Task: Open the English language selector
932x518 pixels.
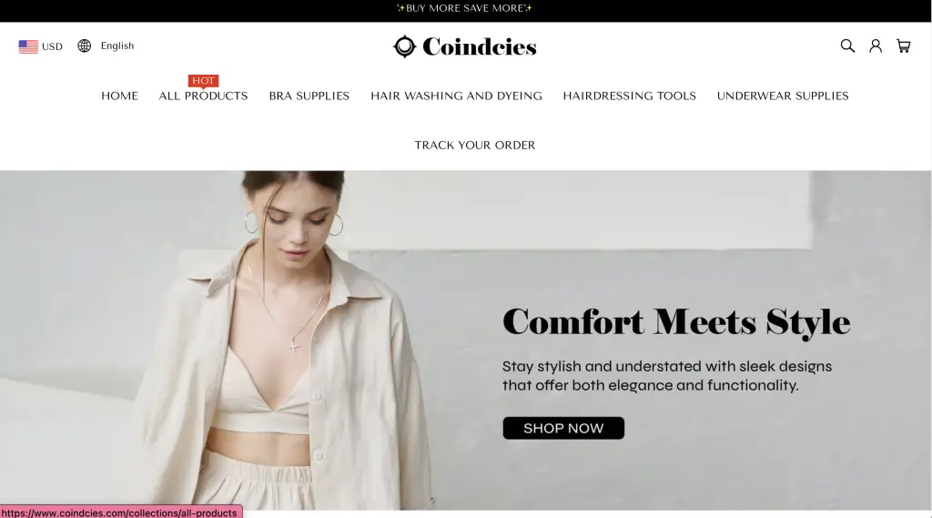Action: (106, 46)
